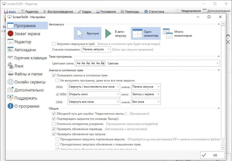Screen dimensions: 232x161
Task: Switch to Переходы tab in editor
Action: point(130,12)
